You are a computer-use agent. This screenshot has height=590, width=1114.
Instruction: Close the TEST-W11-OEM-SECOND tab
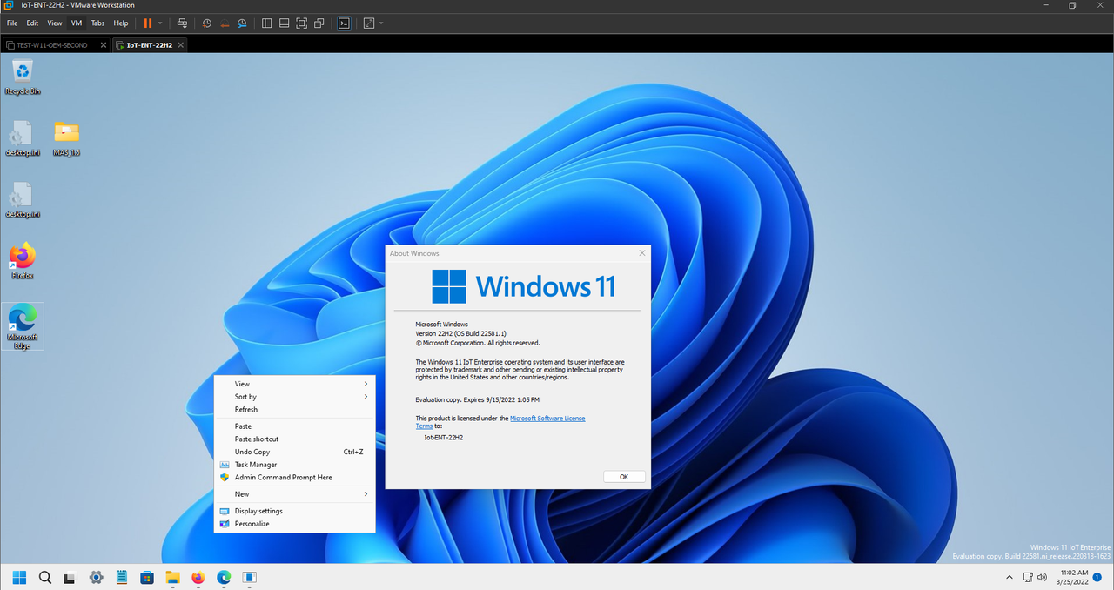coord(104,45)
